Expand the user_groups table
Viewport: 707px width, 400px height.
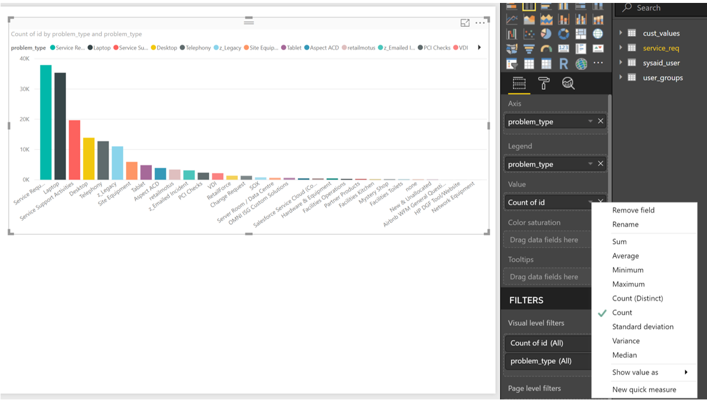pyautogui.click(x=621, y=77)
